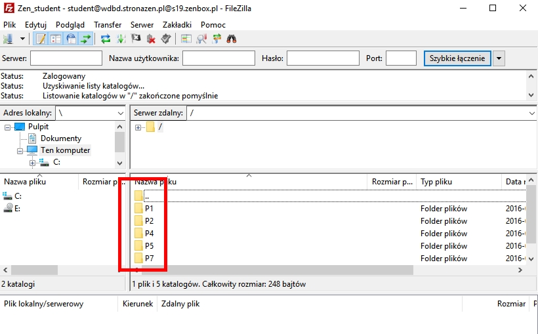
Task: Select Dokumenty in the local tree
Action: pyautogui.click(x=61, y=138)
